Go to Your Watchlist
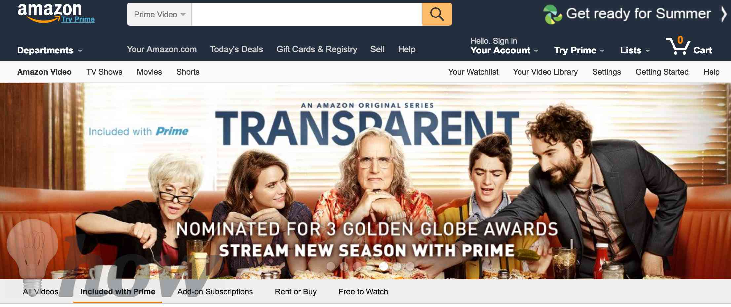The height and width of the screenshot is (307, 731). coord(473,72)
